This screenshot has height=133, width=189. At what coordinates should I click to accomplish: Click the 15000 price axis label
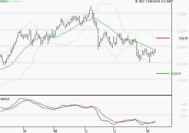[x=182, y=47]
